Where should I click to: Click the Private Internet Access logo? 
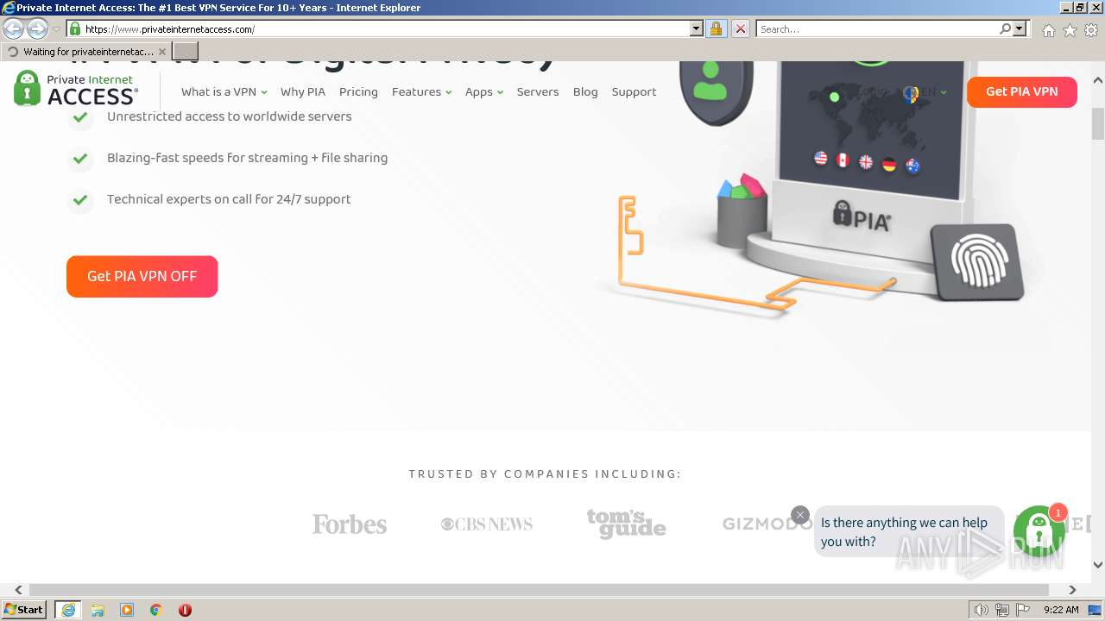tap(76, 88)
